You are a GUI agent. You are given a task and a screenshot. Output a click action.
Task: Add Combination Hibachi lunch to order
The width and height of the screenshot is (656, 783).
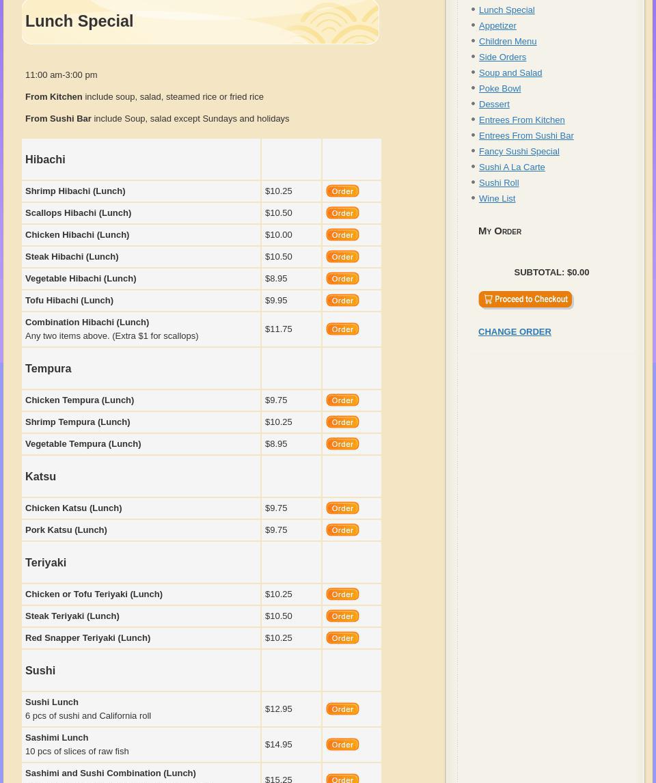342,329
